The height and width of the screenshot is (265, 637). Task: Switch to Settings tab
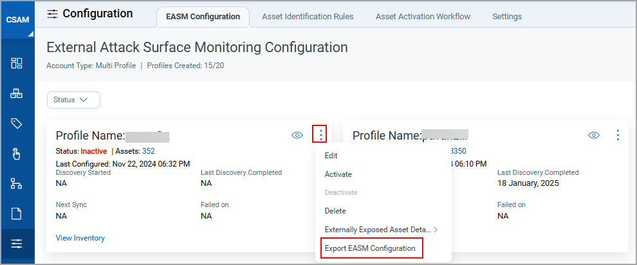507,17
